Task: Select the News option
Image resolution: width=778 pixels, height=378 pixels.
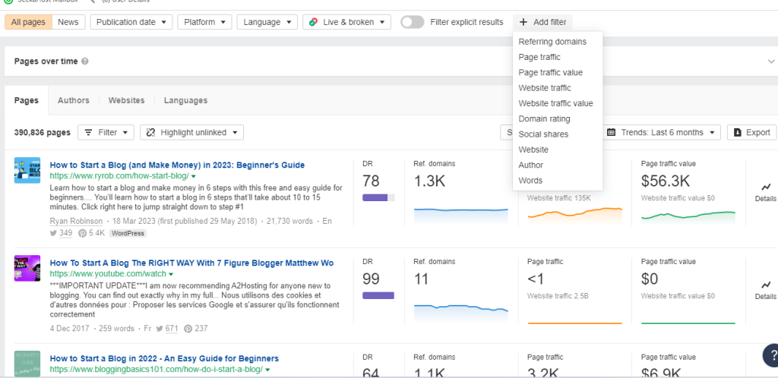Action: [x=68, y=22]
